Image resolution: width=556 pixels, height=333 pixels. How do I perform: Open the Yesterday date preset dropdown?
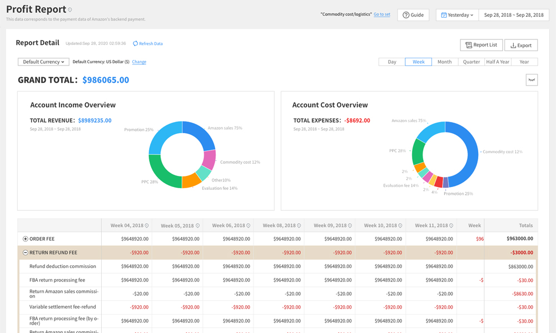457,15
